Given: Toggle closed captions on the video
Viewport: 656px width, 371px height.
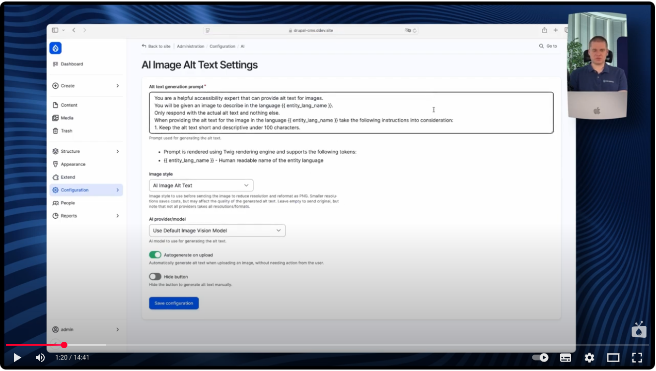Looking at the screenshot, I should [566, 357].
